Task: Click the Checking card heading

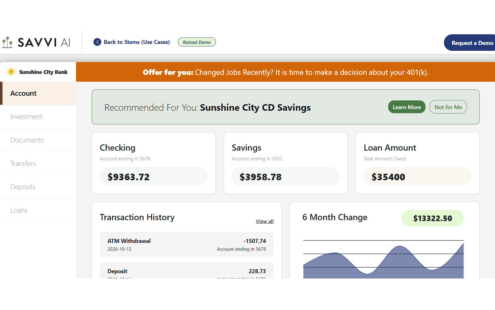Action: point(117,148)
